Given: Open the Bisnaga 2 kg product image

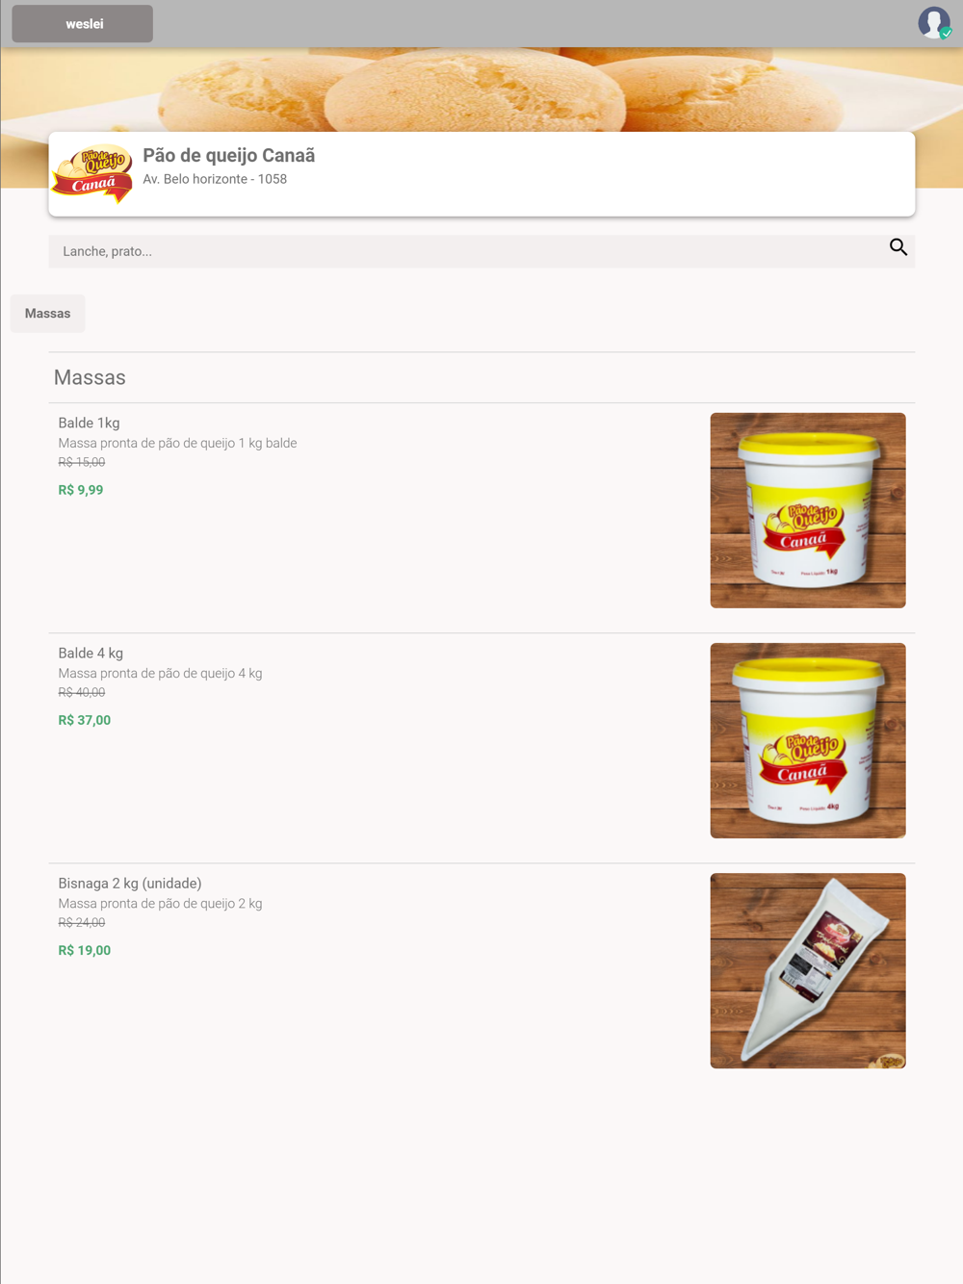Looking at the screenshot, I should click(x=808, y=970).
